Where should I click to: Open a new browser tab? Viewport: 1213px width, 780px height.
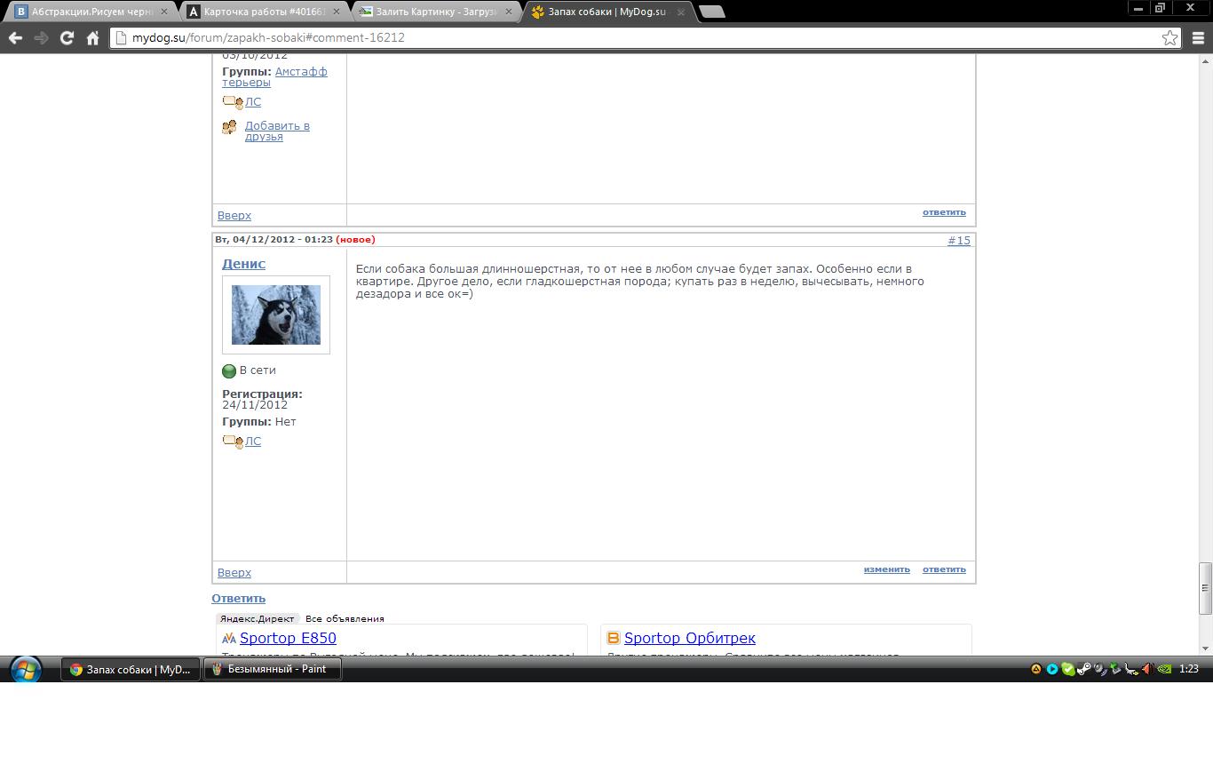(x=712, y=12)
